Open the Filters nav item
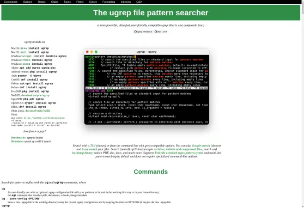 [x=80, y=2]
